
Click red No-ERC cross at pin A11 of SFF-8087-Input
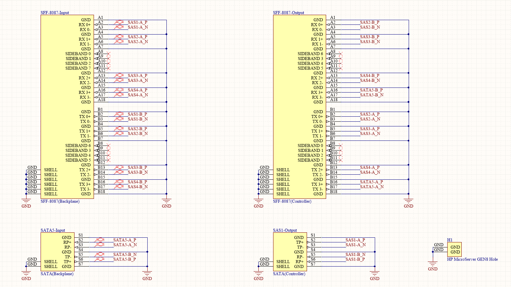pyautogui.click(x=108, y=68)
